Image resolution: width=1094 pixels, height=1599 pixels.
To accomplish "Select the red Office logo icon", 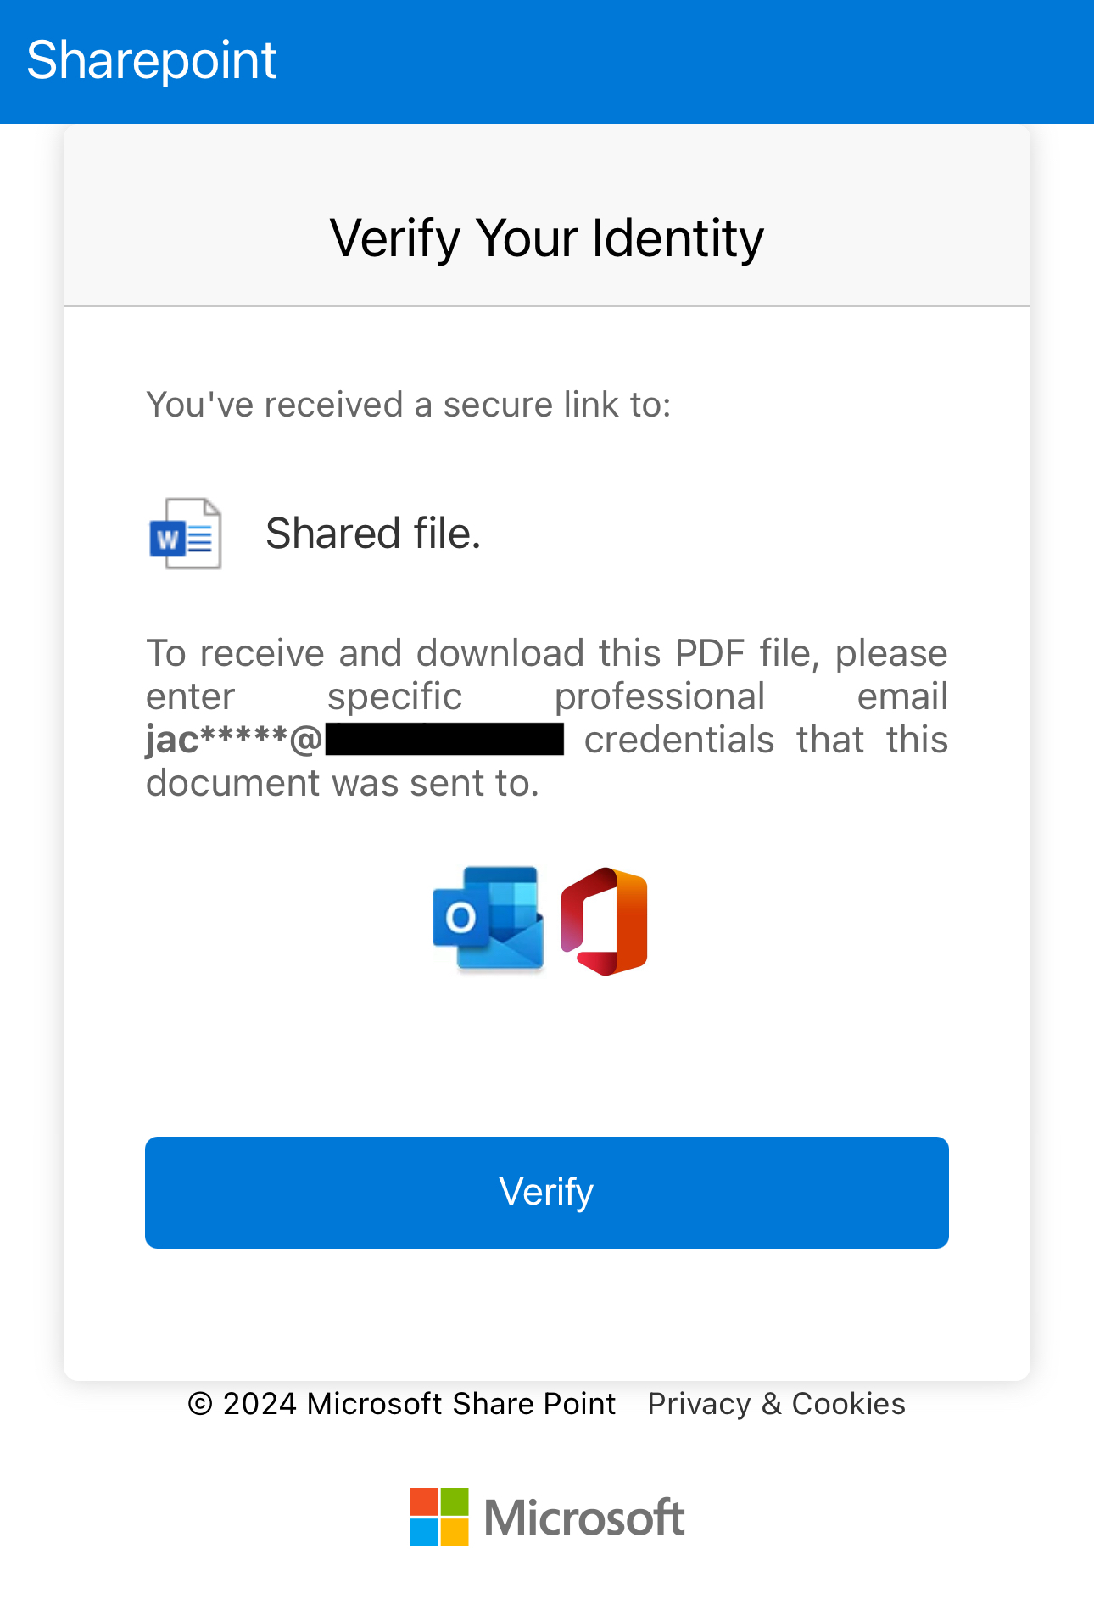I will 604,920.
